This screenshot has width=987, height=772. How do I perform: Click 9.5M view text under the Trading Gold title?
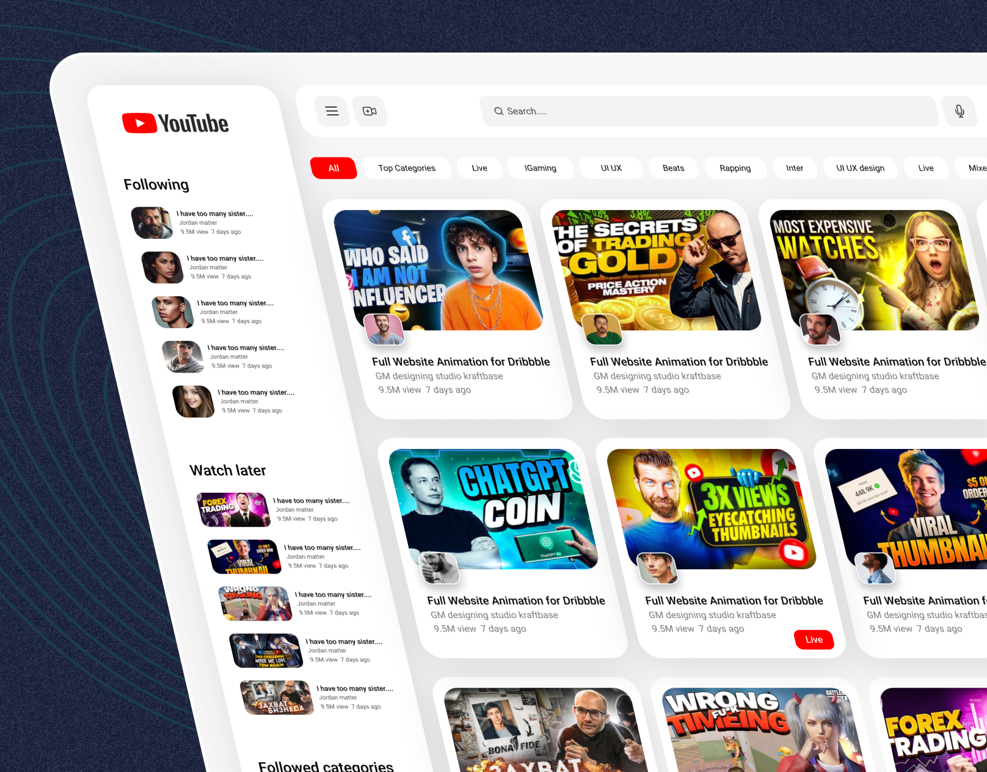(617, 390)
